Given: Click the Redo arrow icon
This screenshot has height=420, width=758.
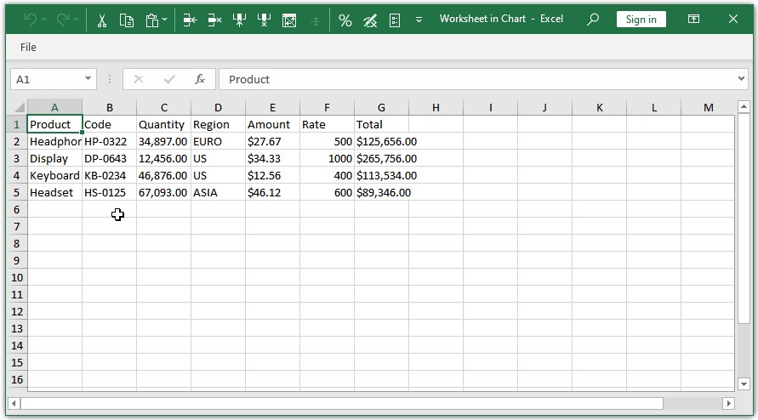Looking at the screenshot, I should [x=63, y=20].
